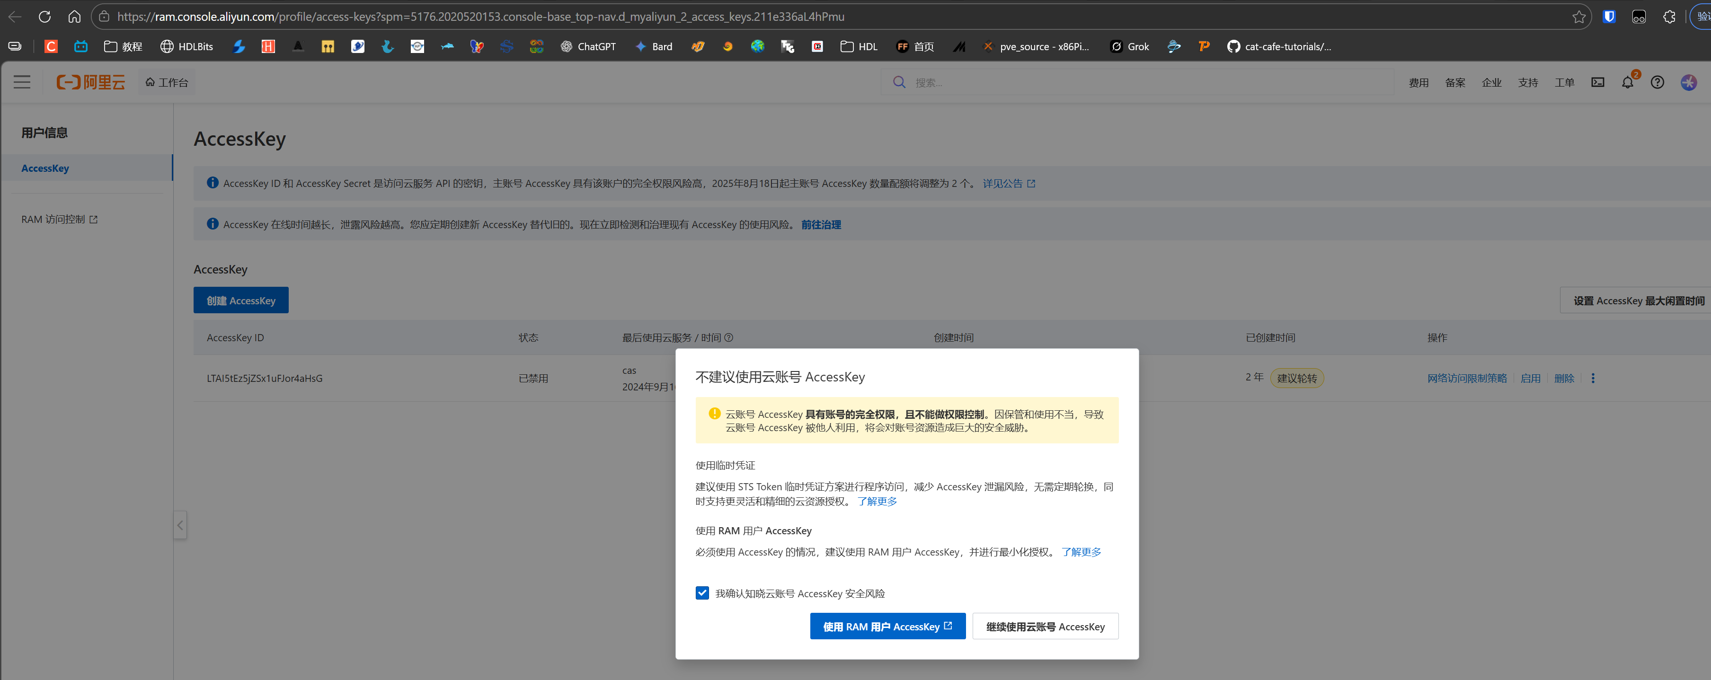Open the 费用 top navigation menu

(1418, 82)
